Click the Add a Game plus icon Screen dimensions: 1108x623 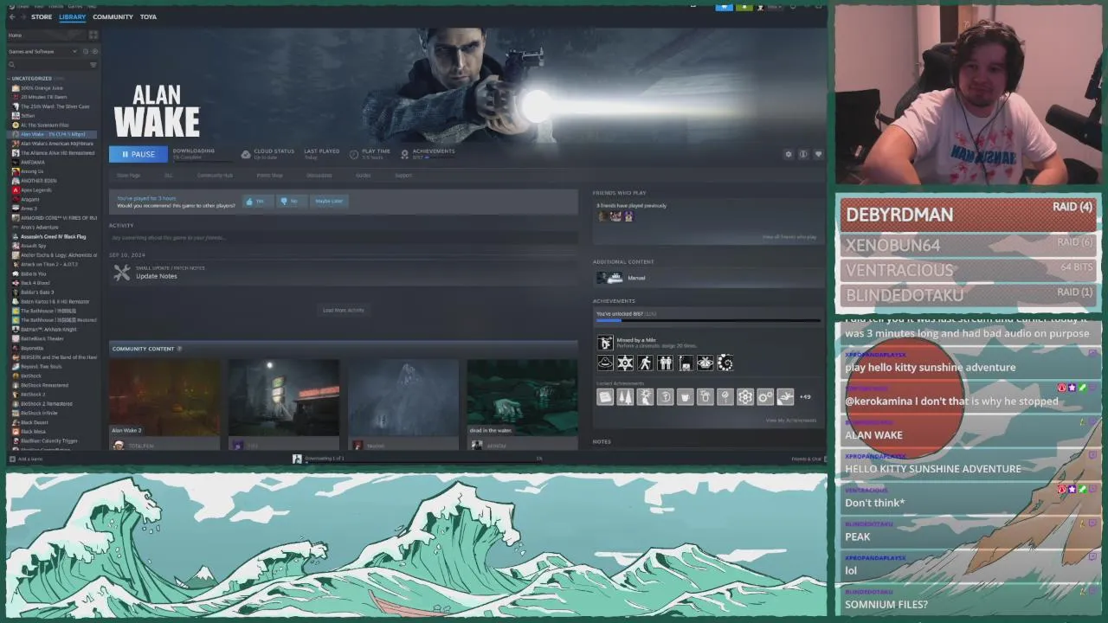[12, 459]
